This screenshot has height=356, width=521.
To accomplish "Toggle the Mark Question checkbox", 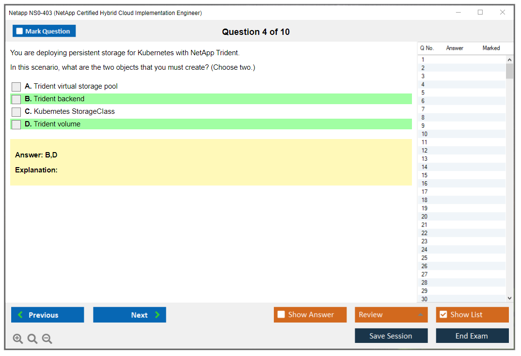I will pos(20,31).
